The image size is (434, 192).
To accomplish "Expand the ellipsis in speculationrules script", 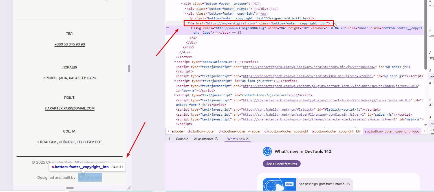I will [239, 62].
